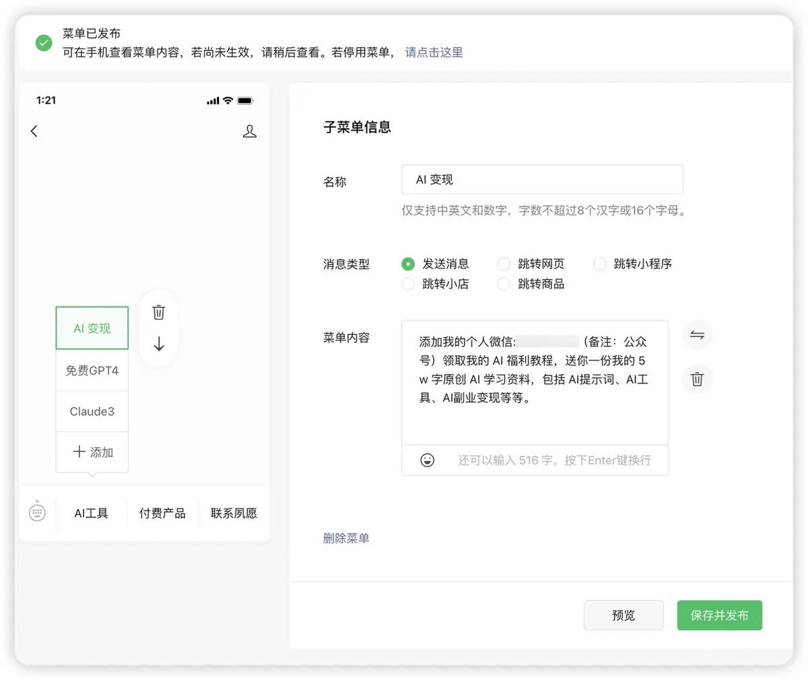This screenshot has height=680, width=808.
Task: Select the 免费GPT4 submenu item
Action: point(92,370)
